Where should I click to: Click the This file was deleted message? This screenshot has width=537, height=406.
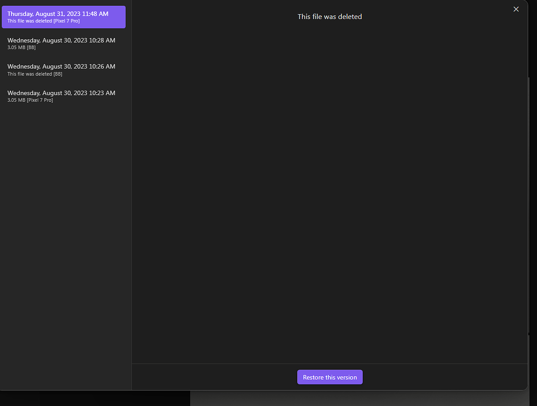click(x=329, y=16)
